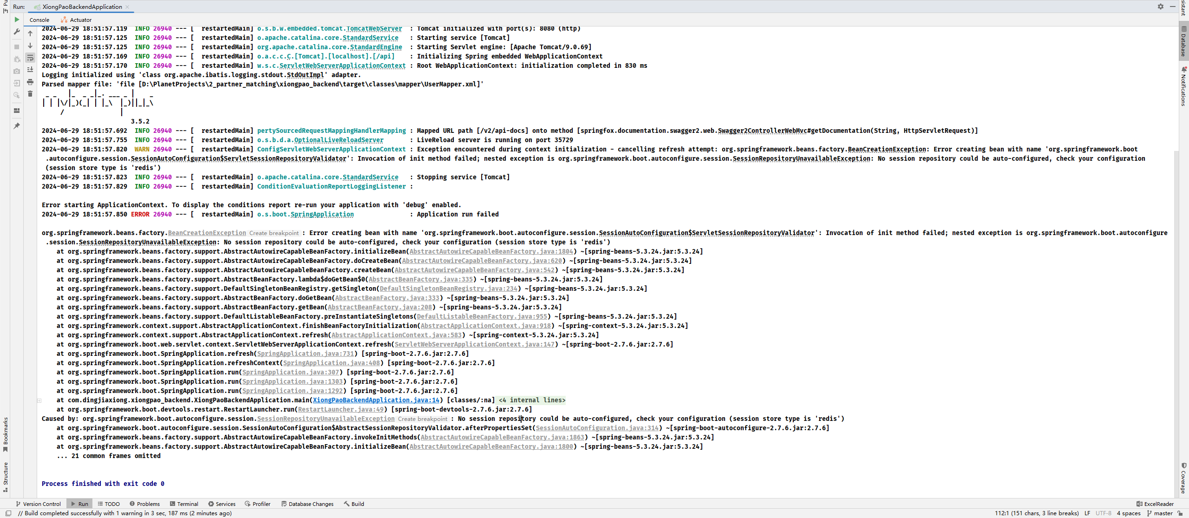Open the master git branch menu
Image resolution: width=1189 pixels, height=518 pixels.
pos(1160,513)
